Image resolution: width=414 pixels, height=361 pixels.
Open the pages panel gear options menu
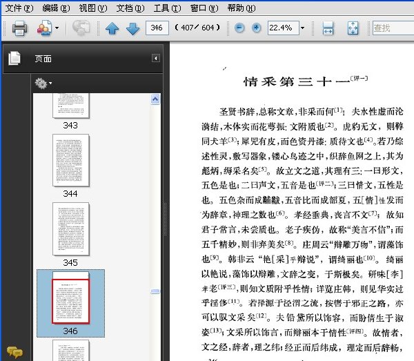pyautogui.click(x=43, y=84)
